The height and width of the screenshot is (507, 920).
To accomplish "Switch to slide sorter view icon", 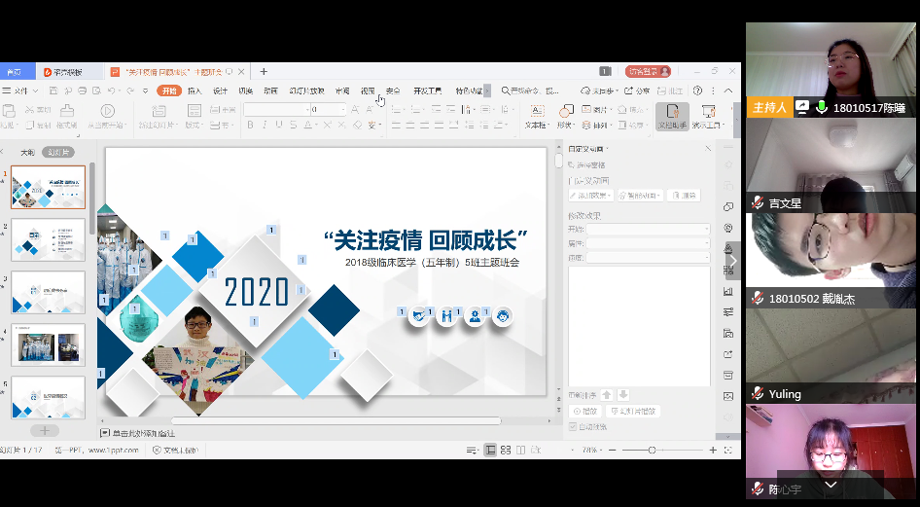I will [x=507, y=450].
